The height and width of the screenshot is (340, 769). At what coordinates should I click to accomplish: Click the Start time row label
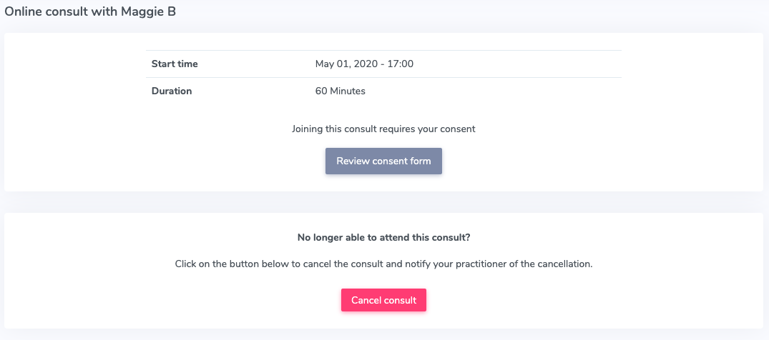(x=175, y=64)
